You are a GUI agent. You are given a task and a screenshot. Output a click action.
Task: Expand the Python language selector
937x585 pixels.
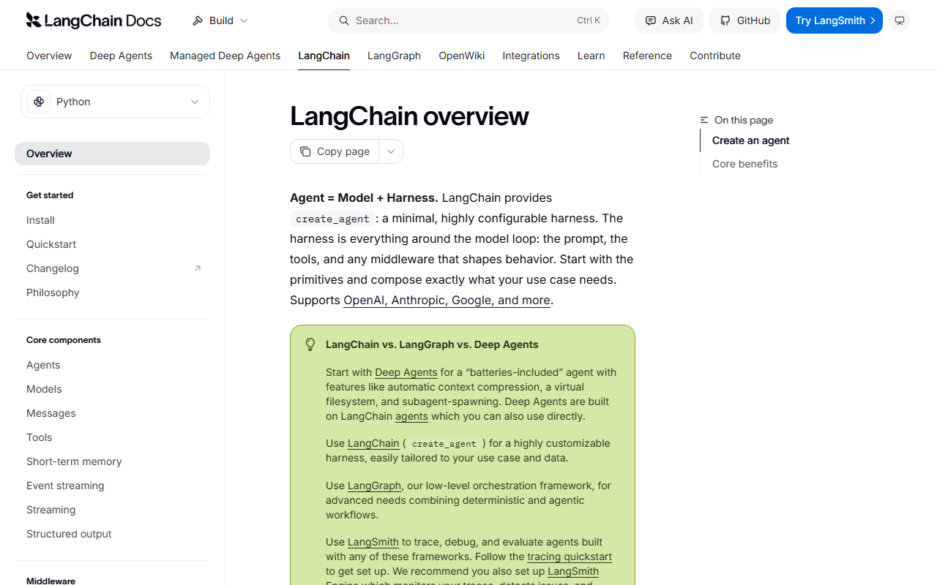click(115, 102)
